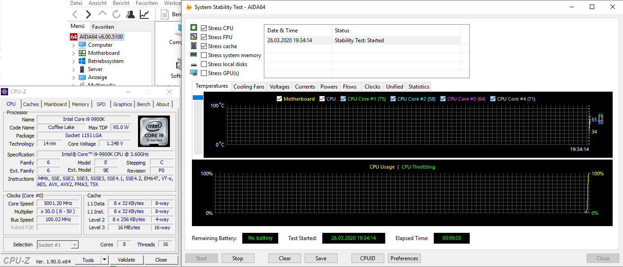Toggle CPU Core #2 graph checkbox

[x=393, y=99]
